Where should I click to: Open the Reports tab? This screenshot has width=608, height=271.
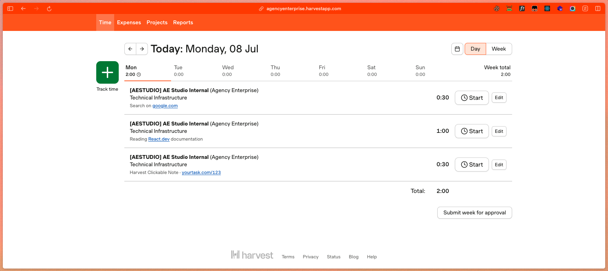pos(183,22)
